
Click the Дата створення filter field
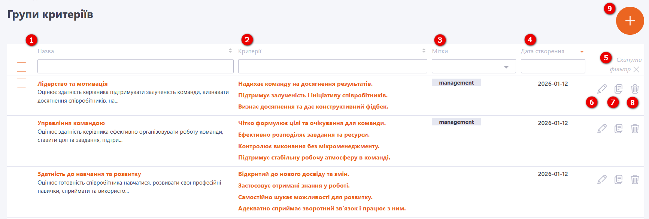553,67
